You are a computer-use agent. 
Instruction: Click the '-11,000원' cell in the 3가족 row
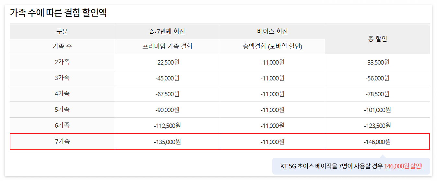click(272, 78)
